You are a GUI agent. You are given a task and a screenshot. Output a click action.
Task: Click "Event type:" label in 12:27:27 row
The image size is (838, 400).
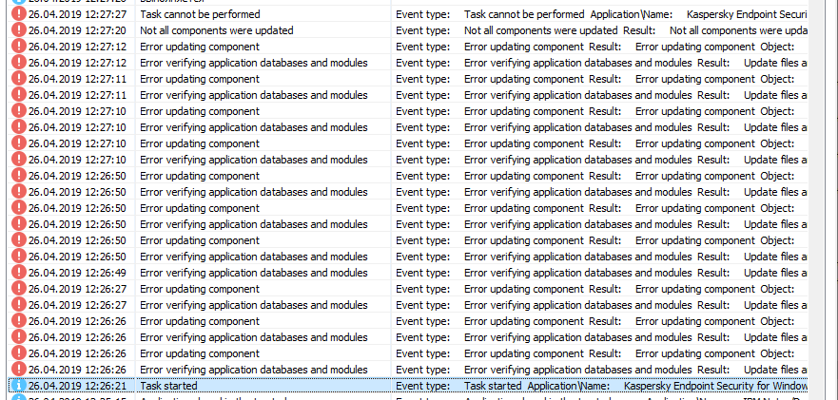(422, 15)
